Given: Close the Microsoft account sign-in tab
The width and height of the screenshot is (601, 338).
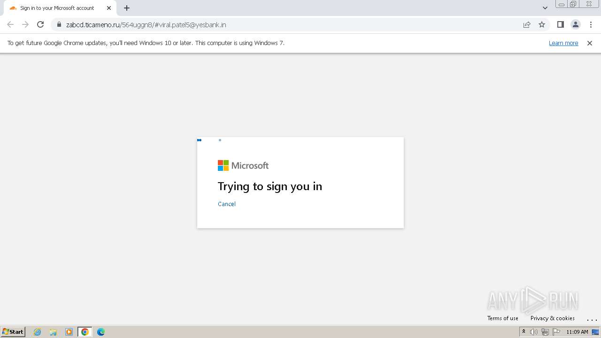Looking at the screenshot, I should (x=109, y=8).
